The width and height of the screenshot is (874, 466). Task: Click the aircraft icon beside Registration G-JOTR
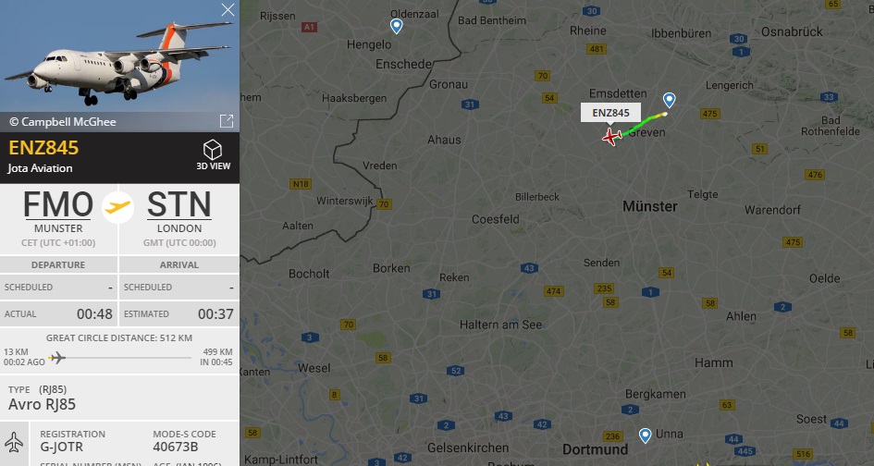[x=13, y=443]
